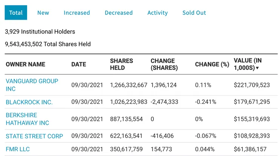Click BlackRock's shares held 1,026,223,983 cell

coord(129,102)
